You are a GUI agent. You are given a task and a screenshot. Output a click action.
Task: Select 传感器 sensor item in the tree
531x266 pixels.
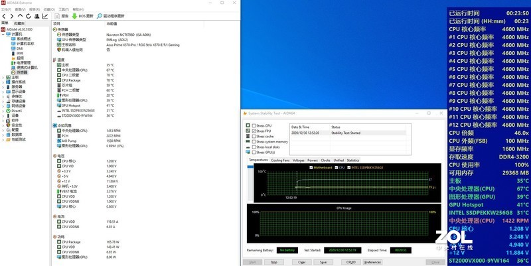tap(22, 72)
